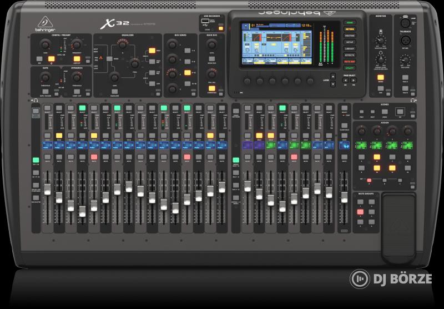Select the Low Mid EQ band button
The height and width of the screenshot is (309, 444).
(152, 73)
